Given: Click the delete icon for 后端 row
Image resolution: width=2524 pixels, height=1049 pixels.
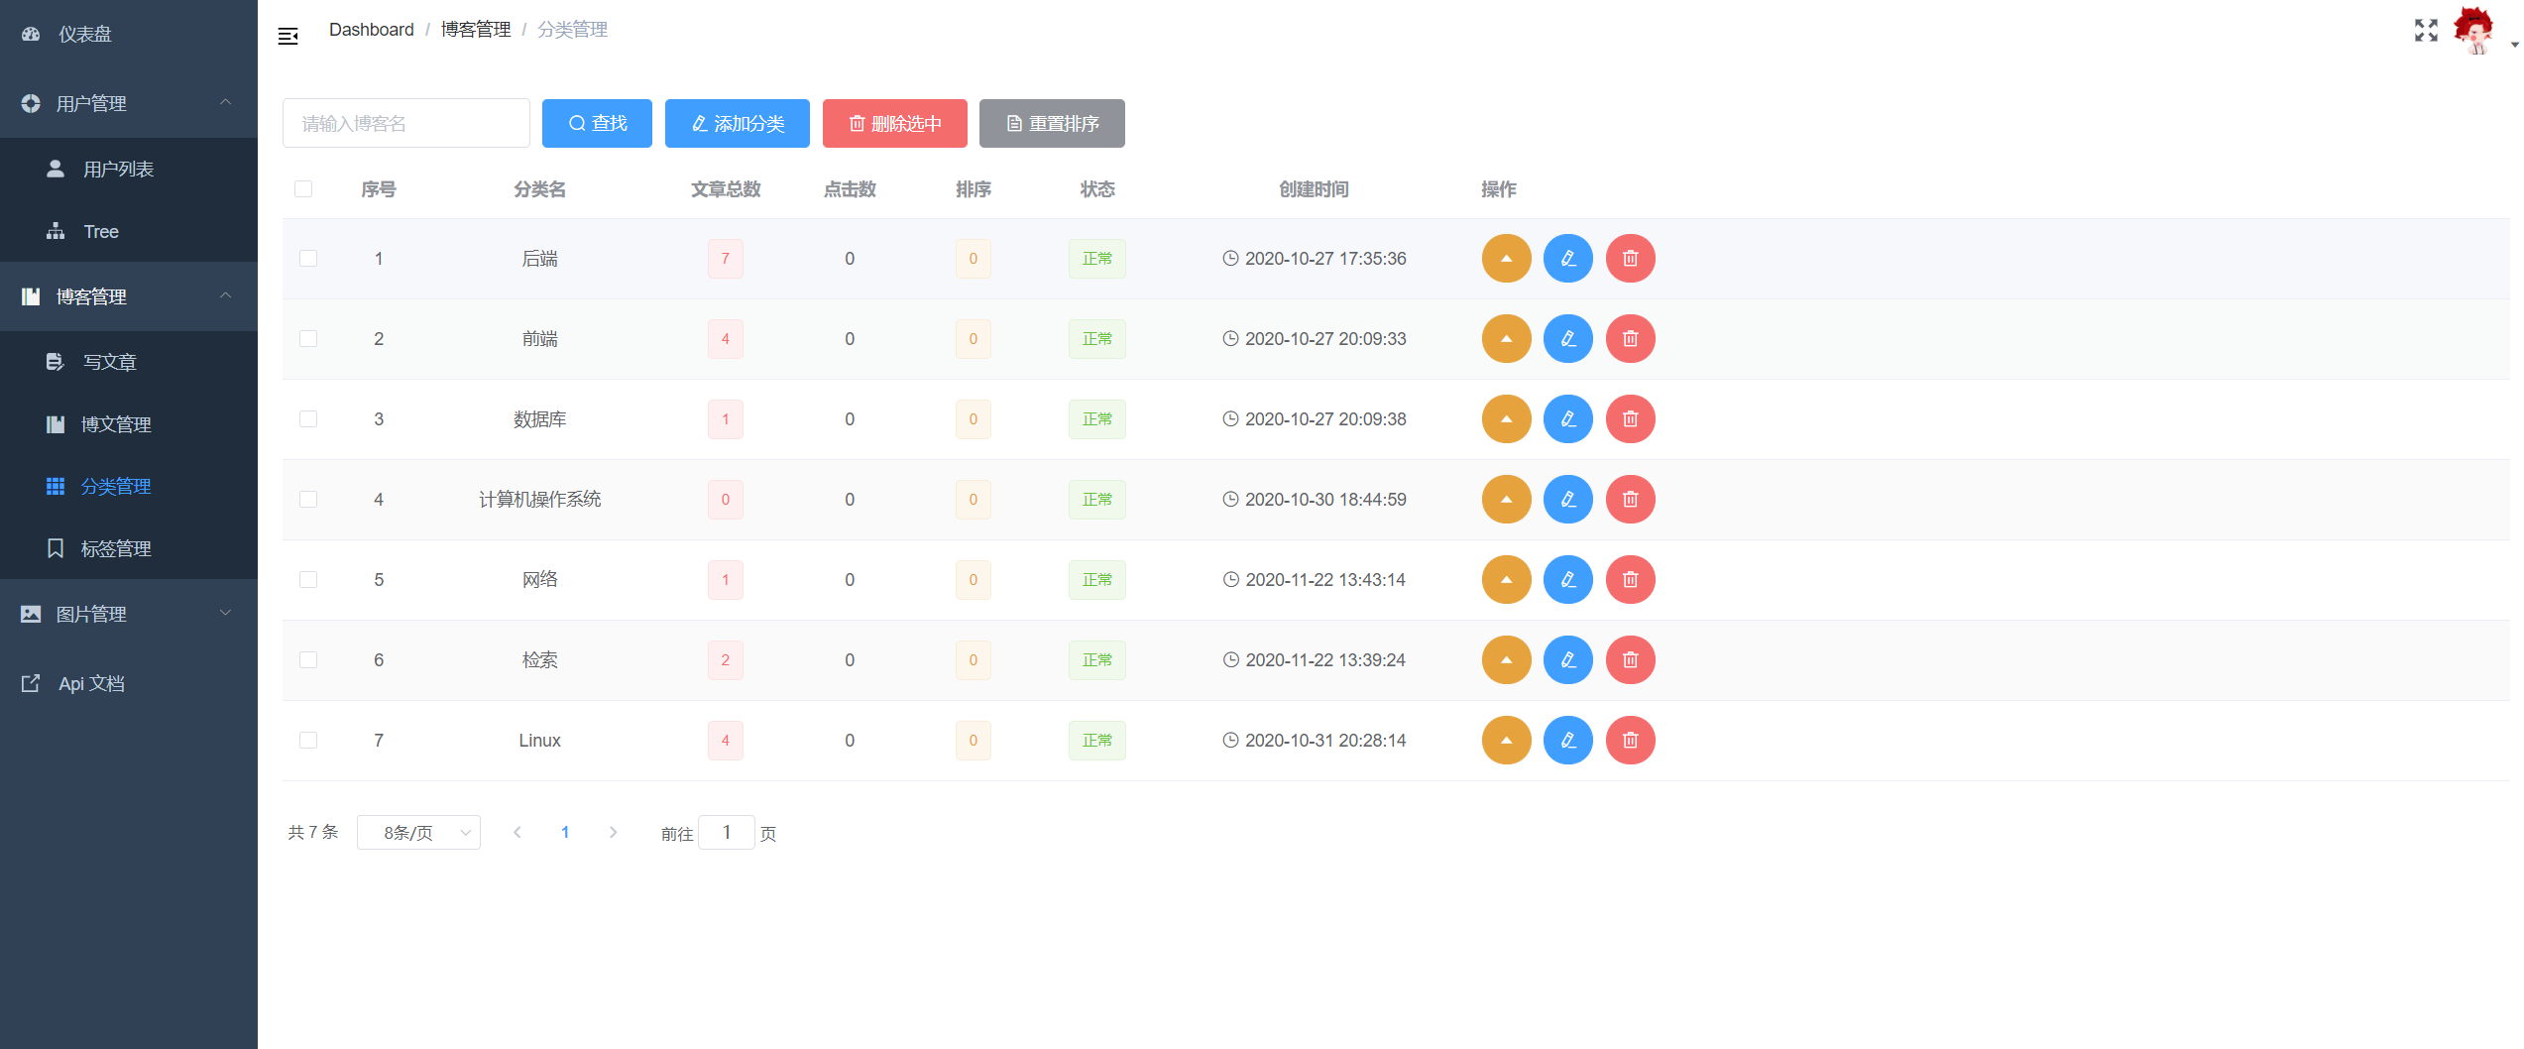Looking at the screenshot, I should pos(1630,259).
